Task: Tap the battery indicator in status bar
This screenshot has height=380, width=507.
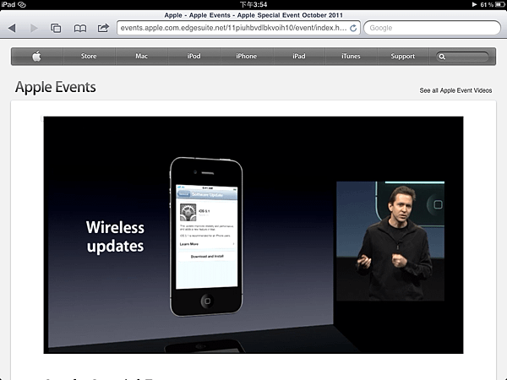Action: click(499, 4)
